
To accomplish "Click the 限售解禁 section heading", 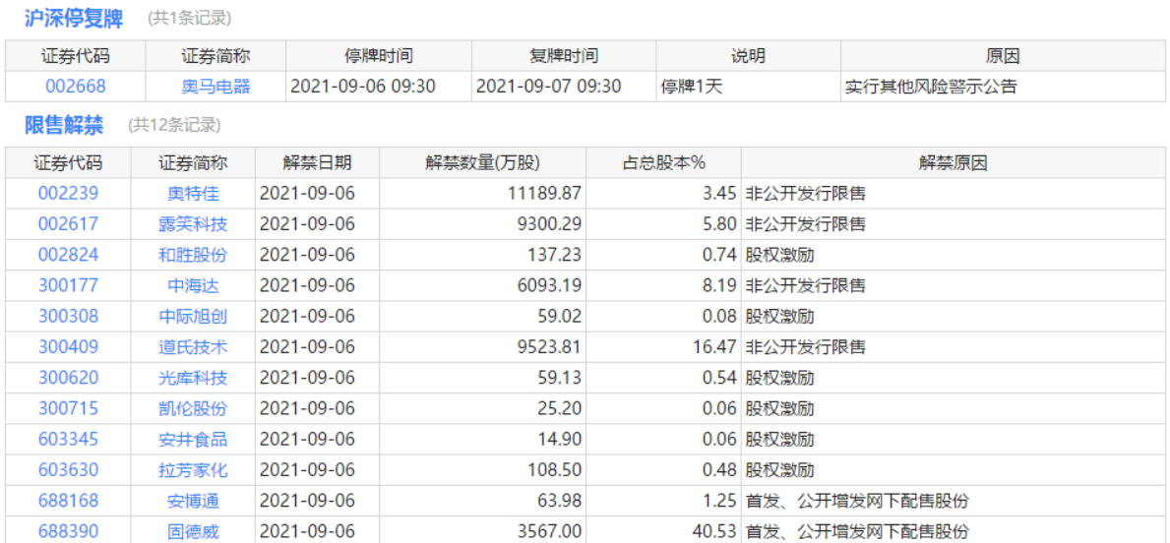I will pos(64,125).
